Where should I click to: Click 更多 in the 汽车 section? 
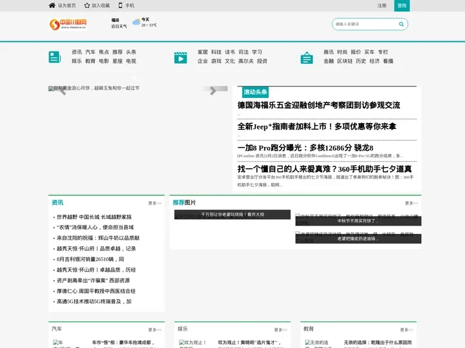pos(155,330)
